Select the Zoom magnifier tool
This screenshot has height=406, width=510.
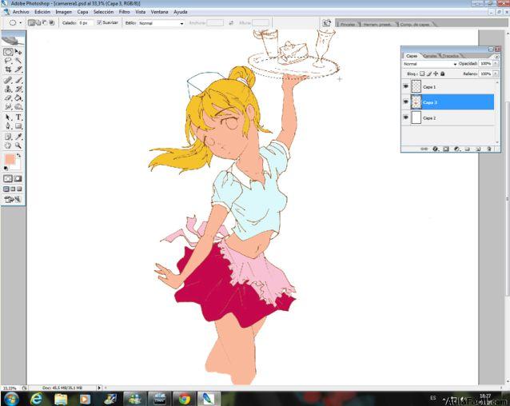coord(18,145)
